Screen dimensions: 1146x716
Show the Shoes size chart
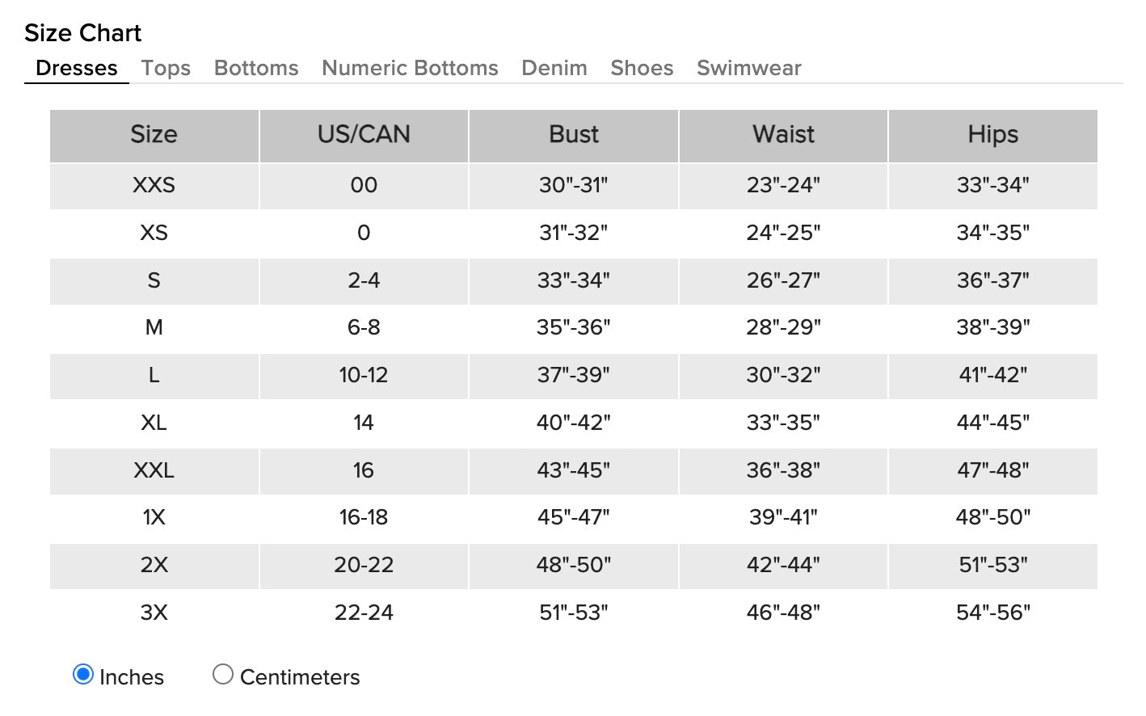tap(642, 68)
